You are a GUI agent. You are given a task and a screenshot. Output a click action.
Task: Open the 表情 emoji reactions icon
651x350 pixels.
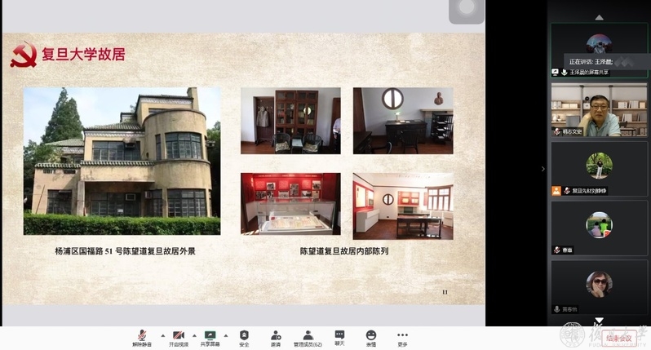click(x=371, y=336)
